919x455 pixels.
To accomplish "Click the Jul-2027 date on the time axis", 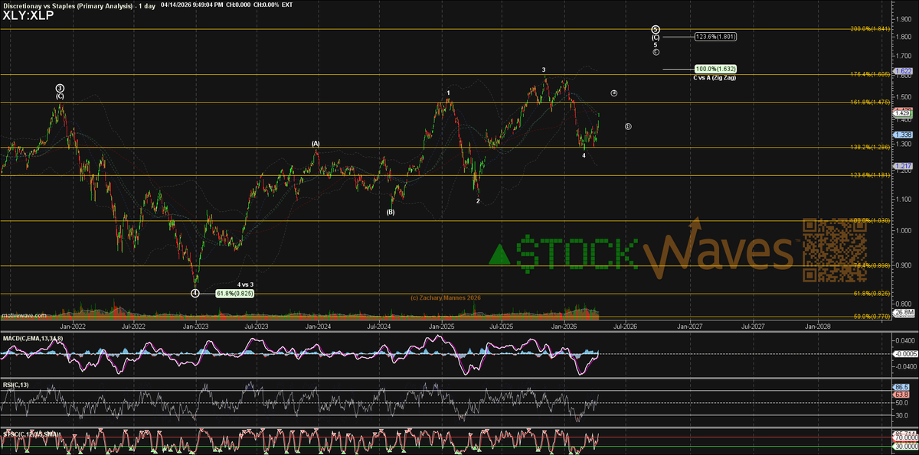I will coord(751,325).
